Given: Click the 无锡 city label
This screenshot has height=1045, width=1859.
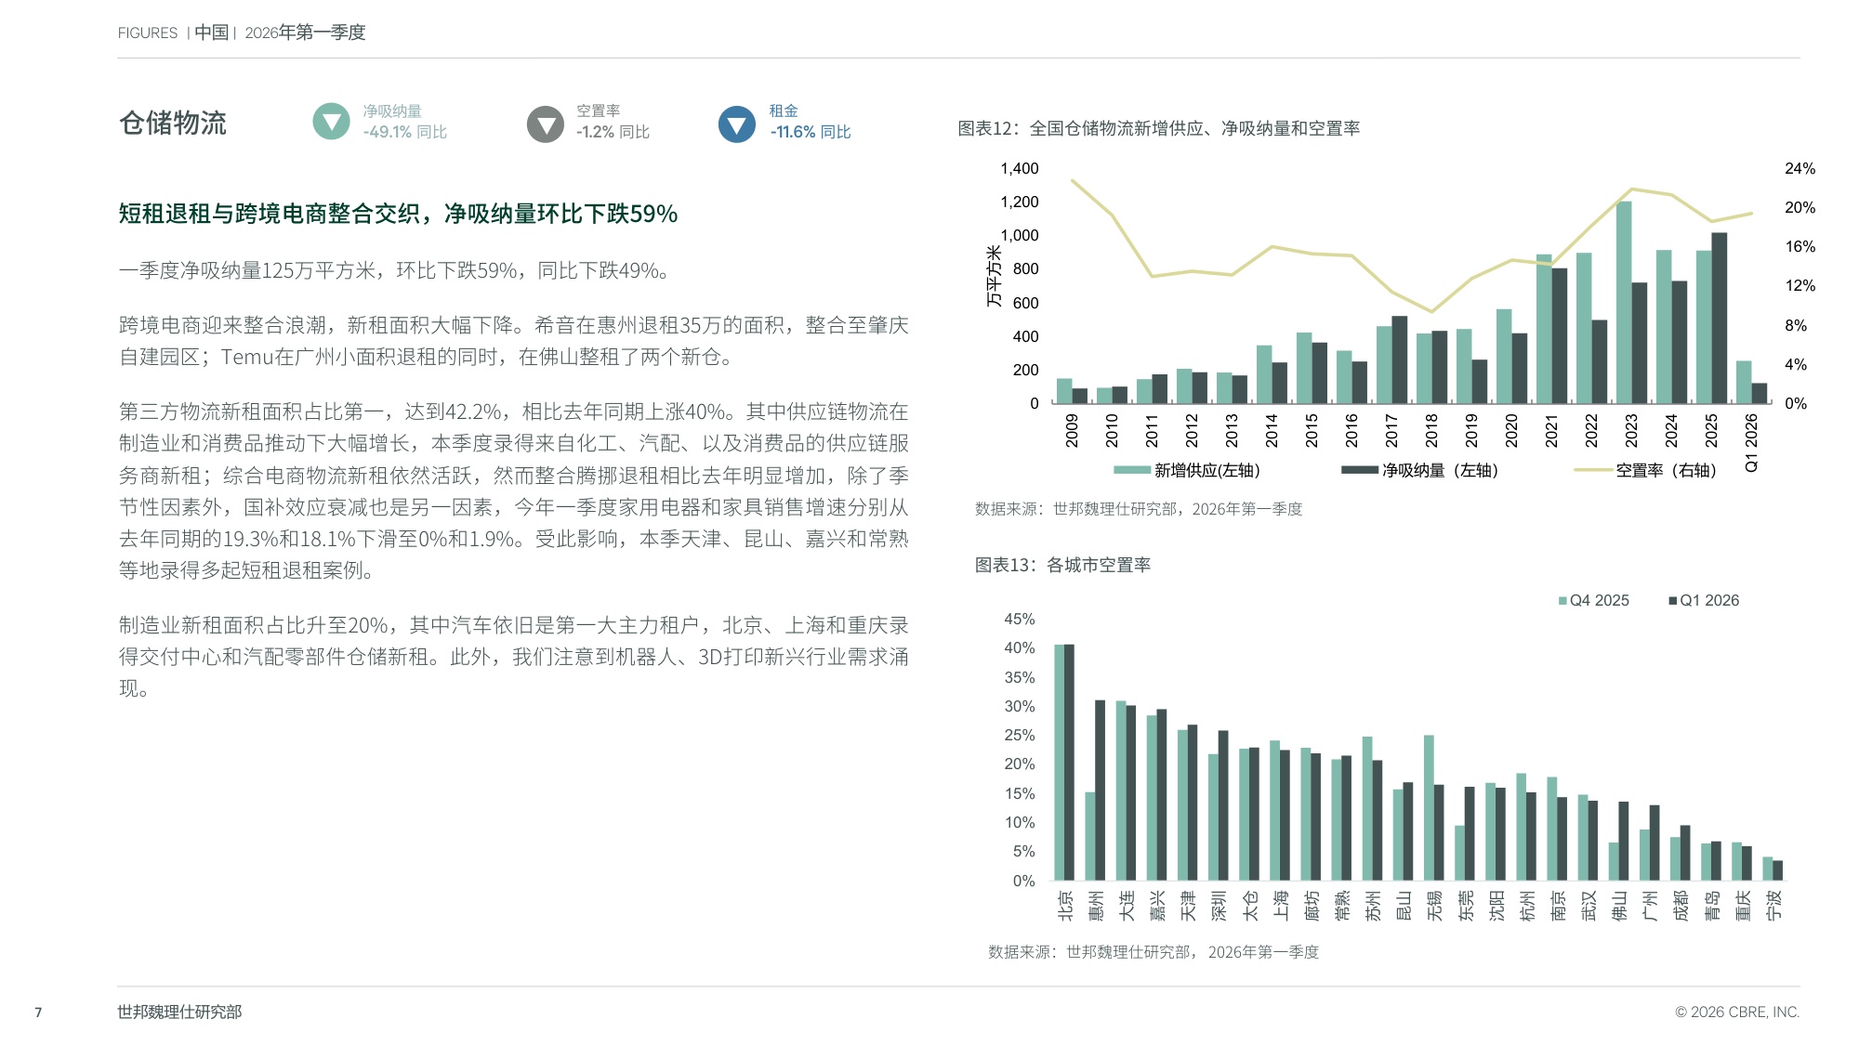Looking at the screenshot, I should point(1435,906).
